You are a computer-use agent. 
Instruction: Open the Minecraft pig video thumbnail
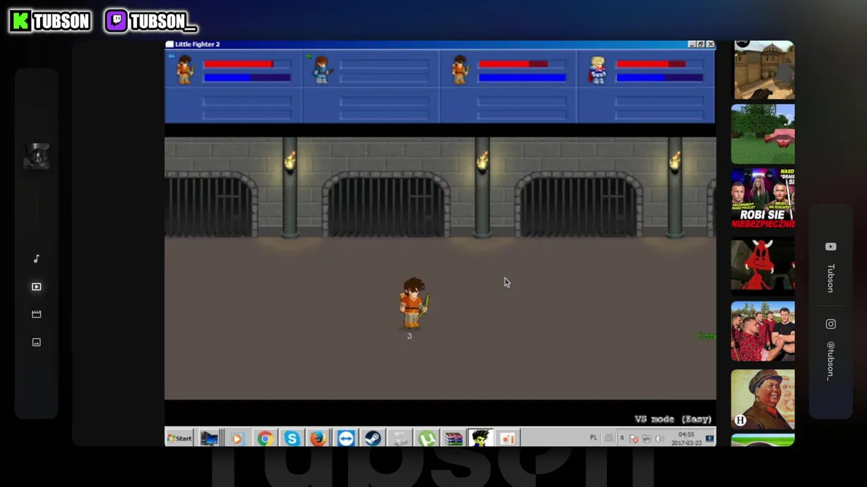(x=763, y=134)
